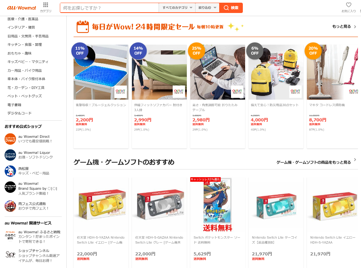Select おもちゃ・趣味 category
The height and width of the screenshot is (268, 361).
(19, 53)
